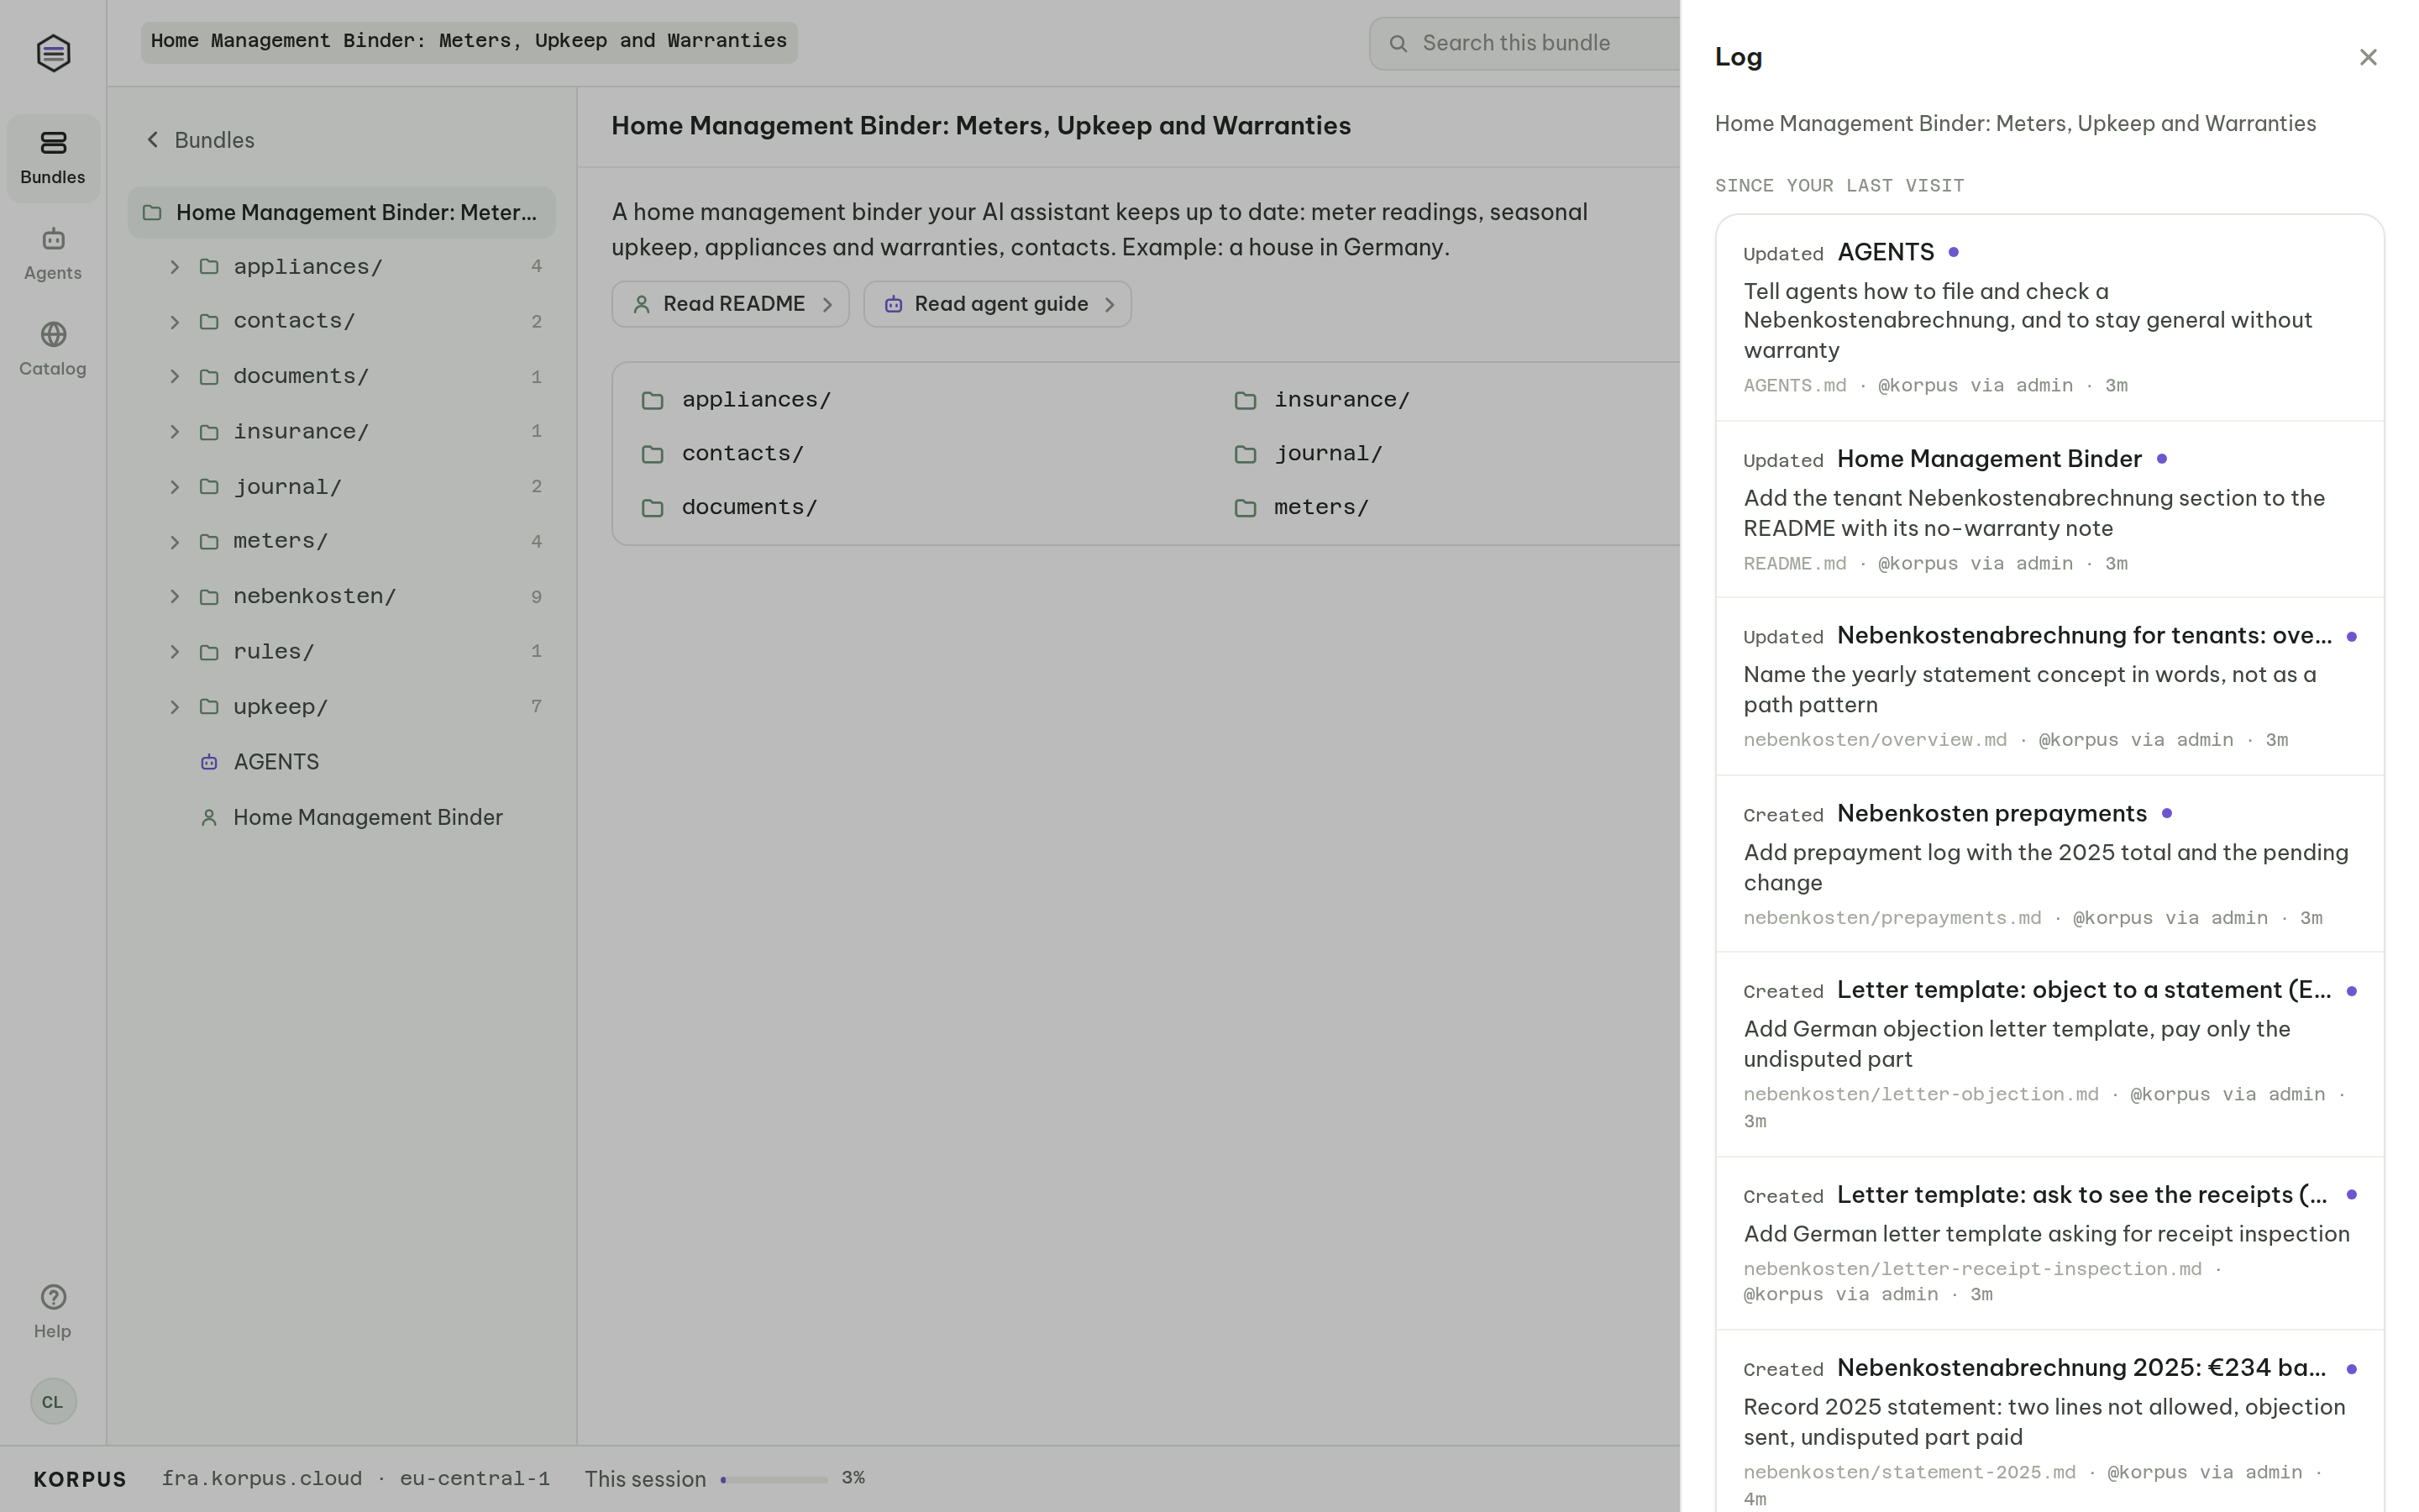Open the Catalog sidebar section
Viewport: 2419px width, 1512px height.
pyautogui.click(x=53, y=349)
